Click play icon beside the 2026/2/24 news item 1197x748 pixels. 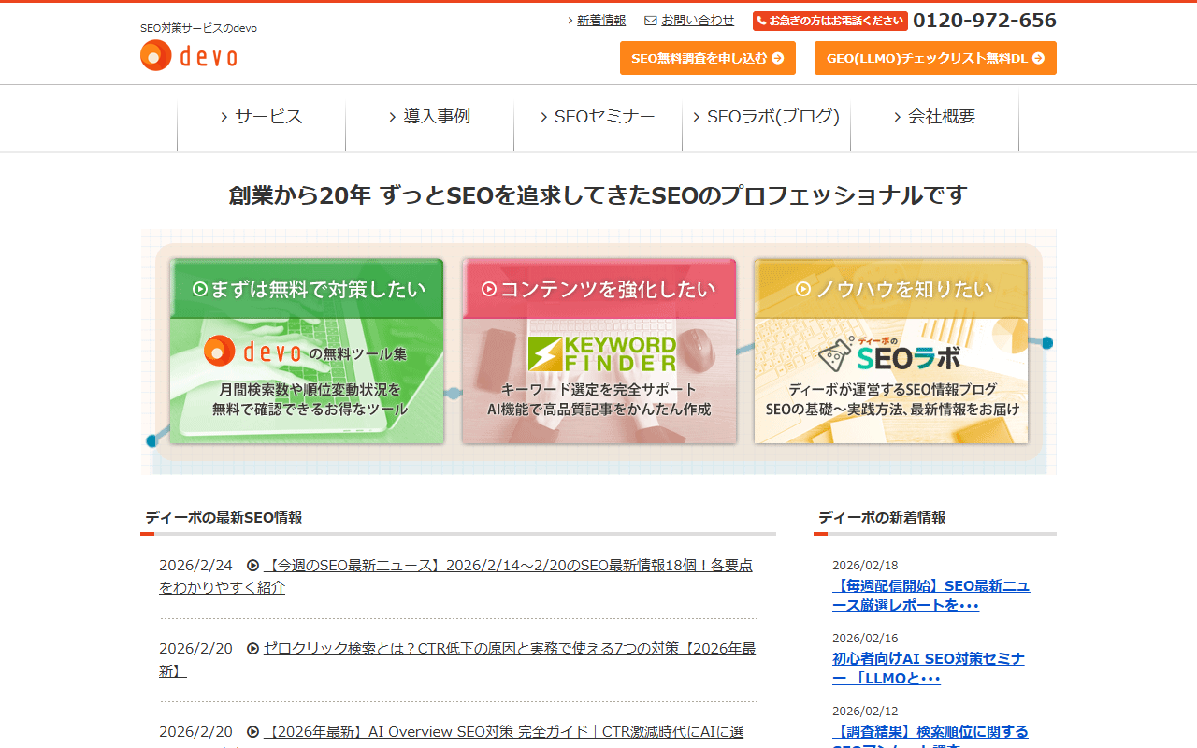[252, 566]
